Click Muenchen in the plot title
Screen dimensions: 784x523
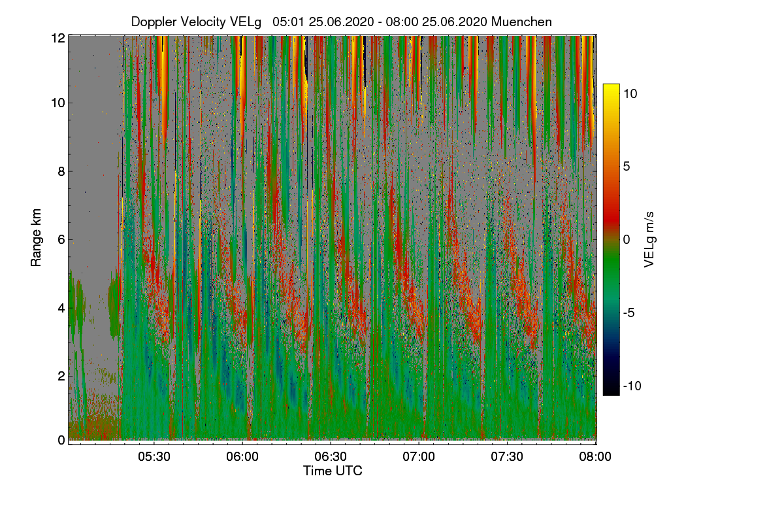click(x=521, y=22)
